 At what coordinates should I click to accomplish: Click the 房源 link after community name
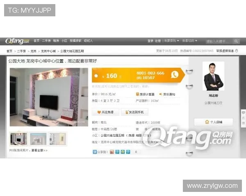click(131, 135)
